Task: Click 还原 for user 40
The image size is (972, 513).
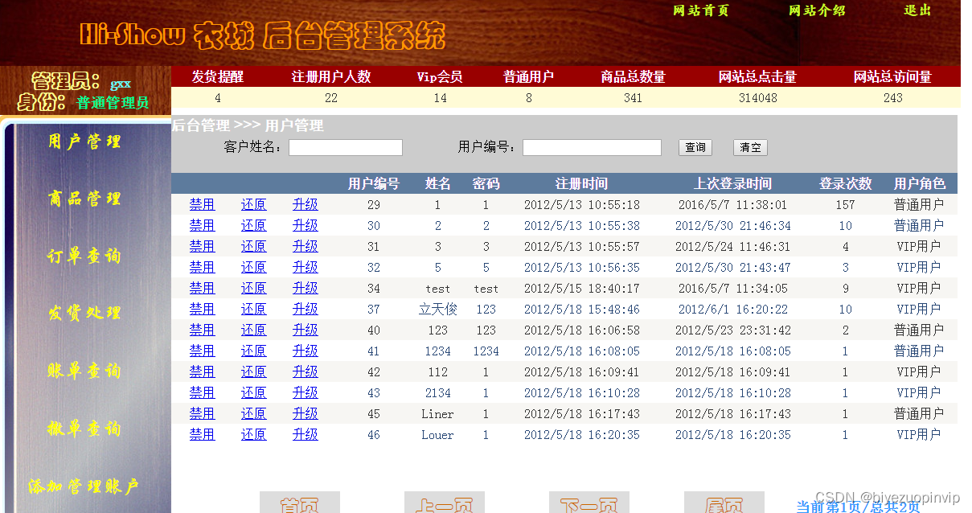Action: [254, 330]
